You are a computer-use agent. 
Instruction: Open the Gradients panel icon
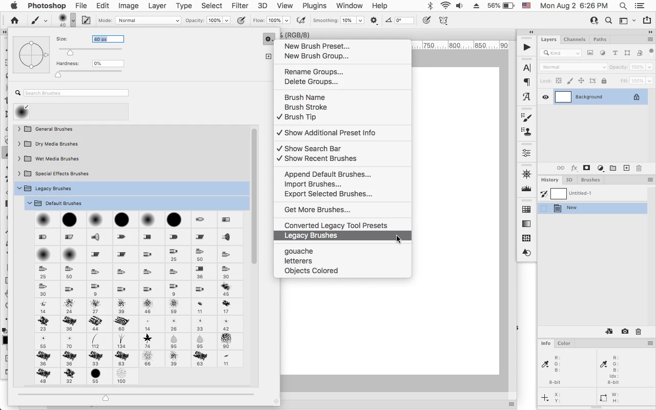[x=527, y=223]
